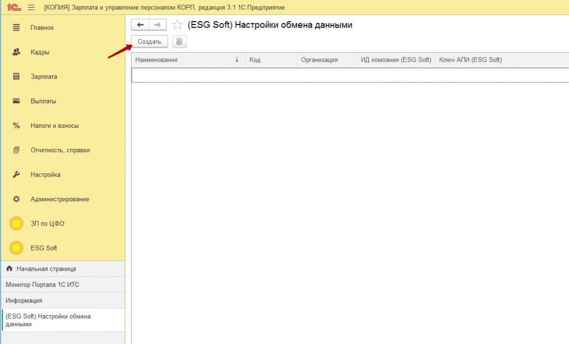Switch to Монитор Портала 1С:ИТС tab
The image size is (569, 344).
click(x=63, y=285)
